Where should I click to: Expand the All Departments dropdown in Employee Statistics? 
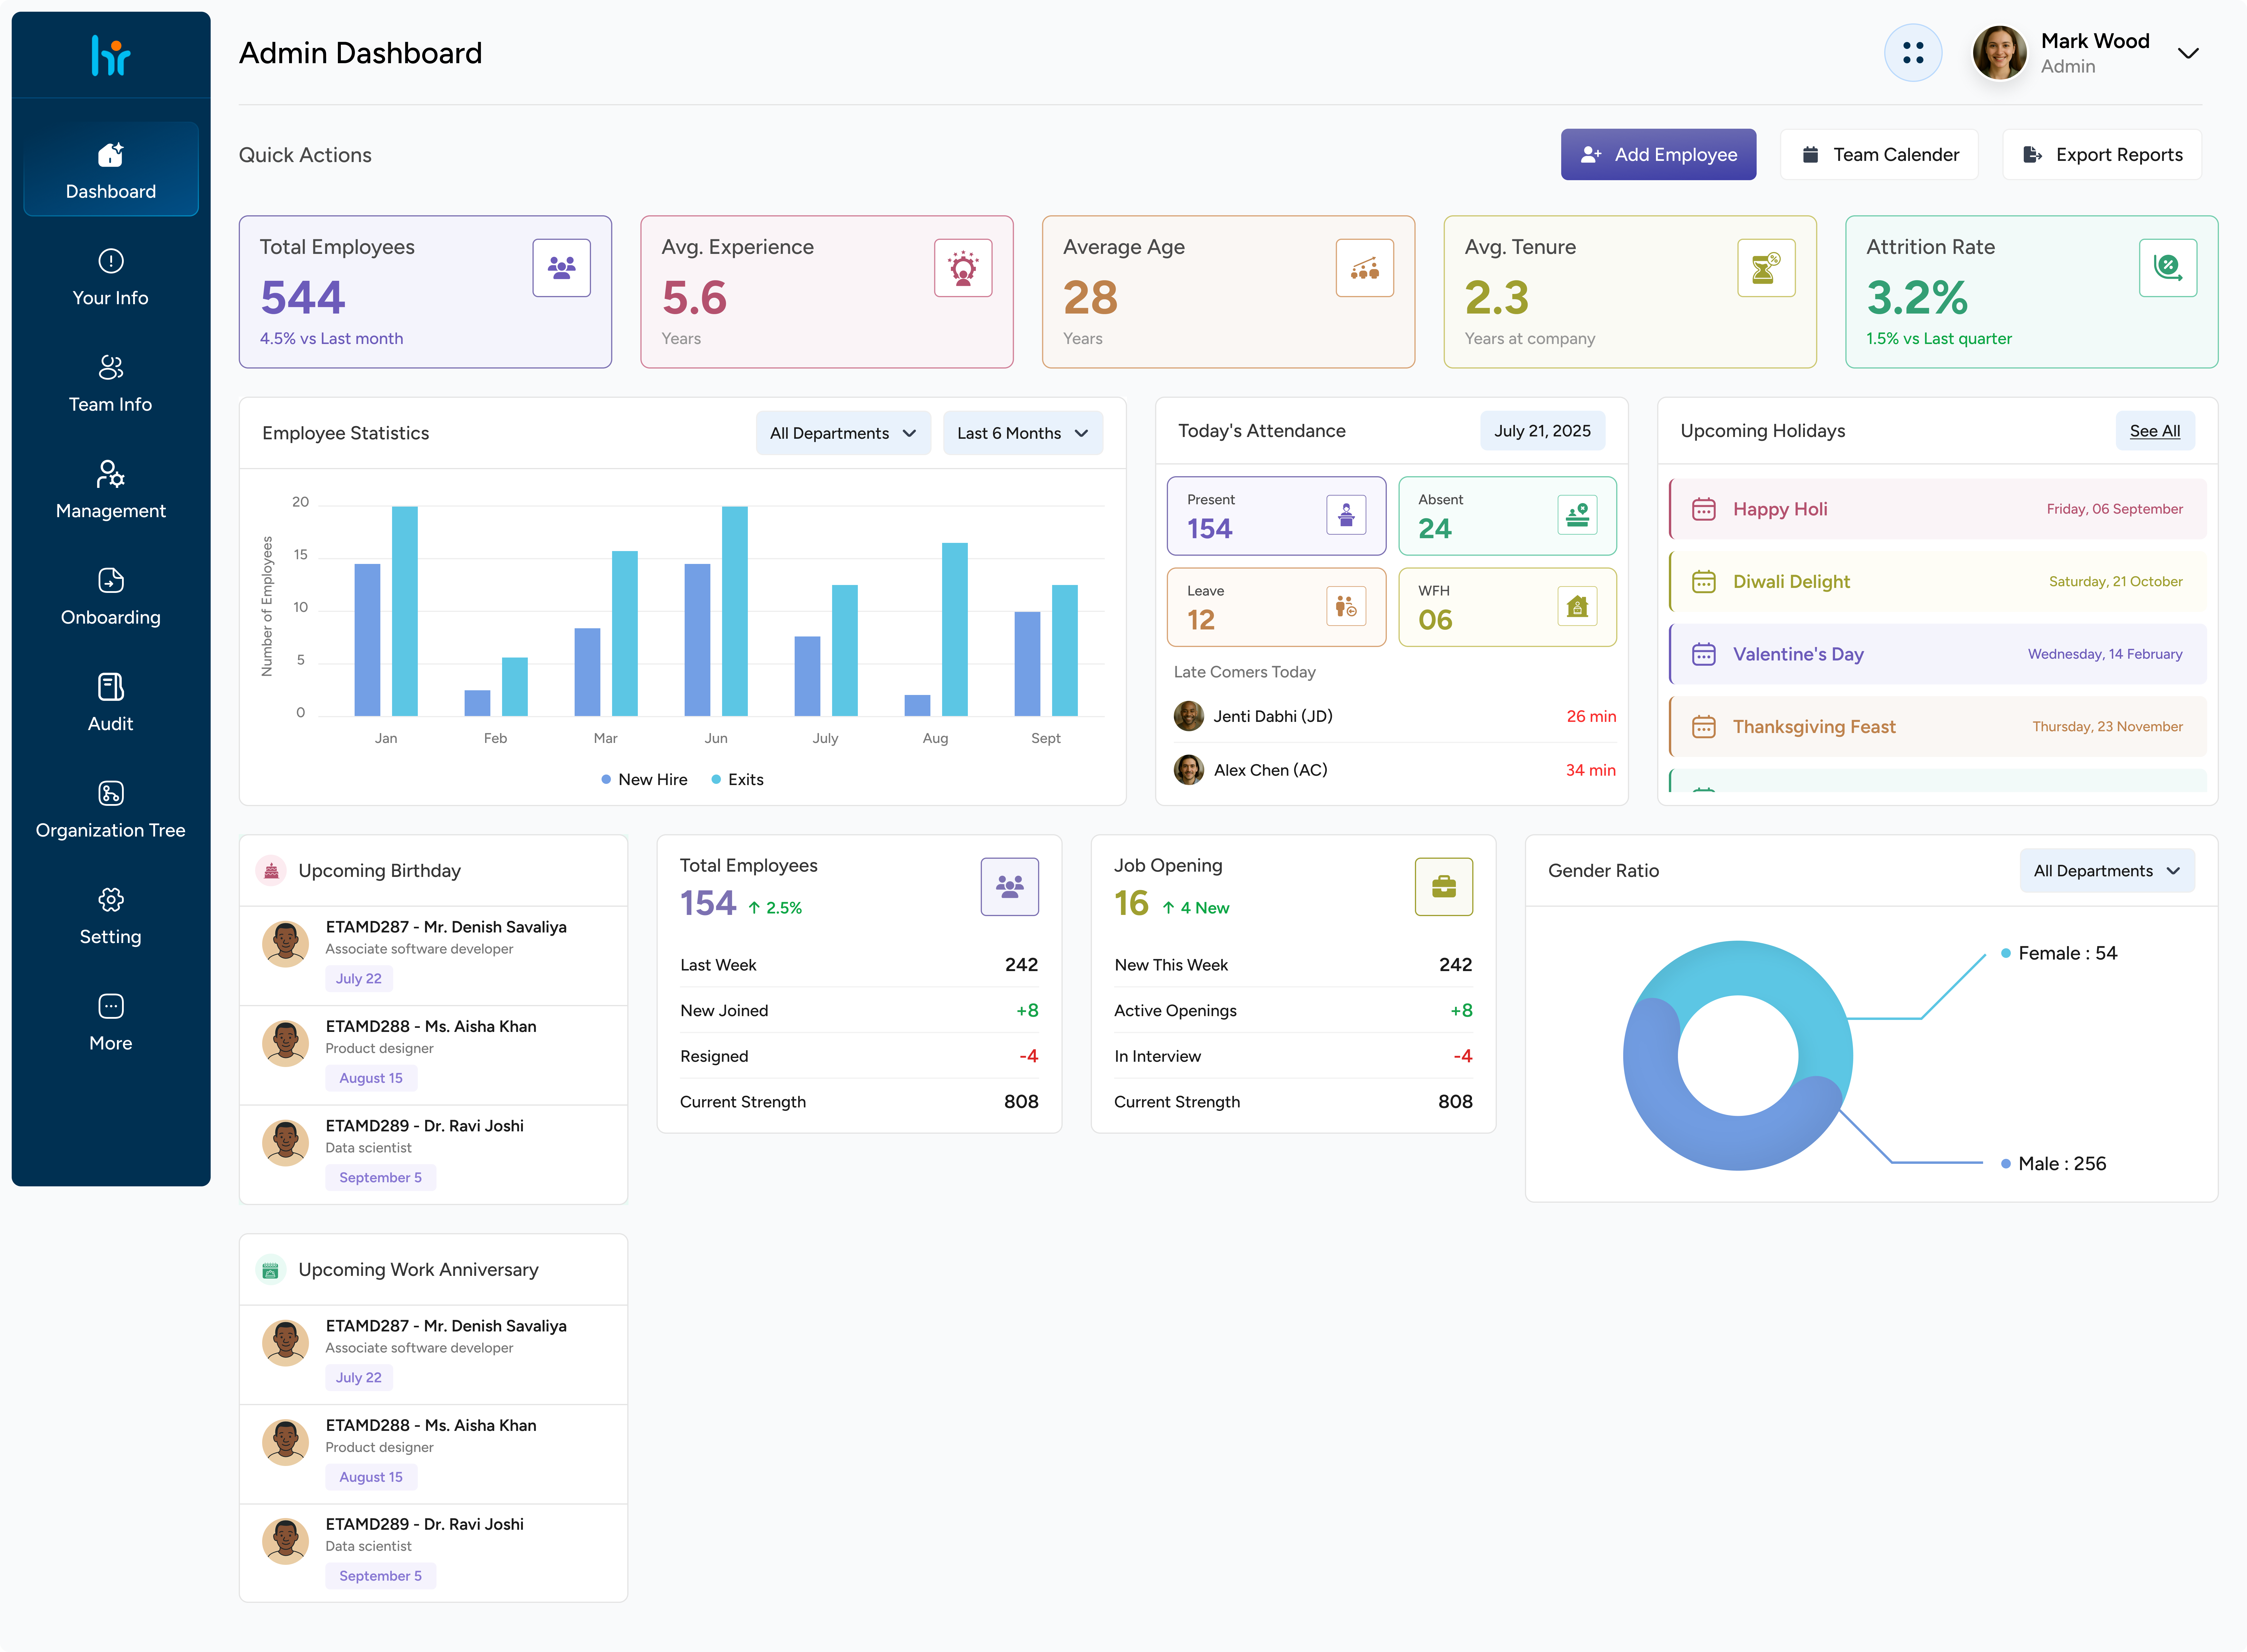(843, 433)
